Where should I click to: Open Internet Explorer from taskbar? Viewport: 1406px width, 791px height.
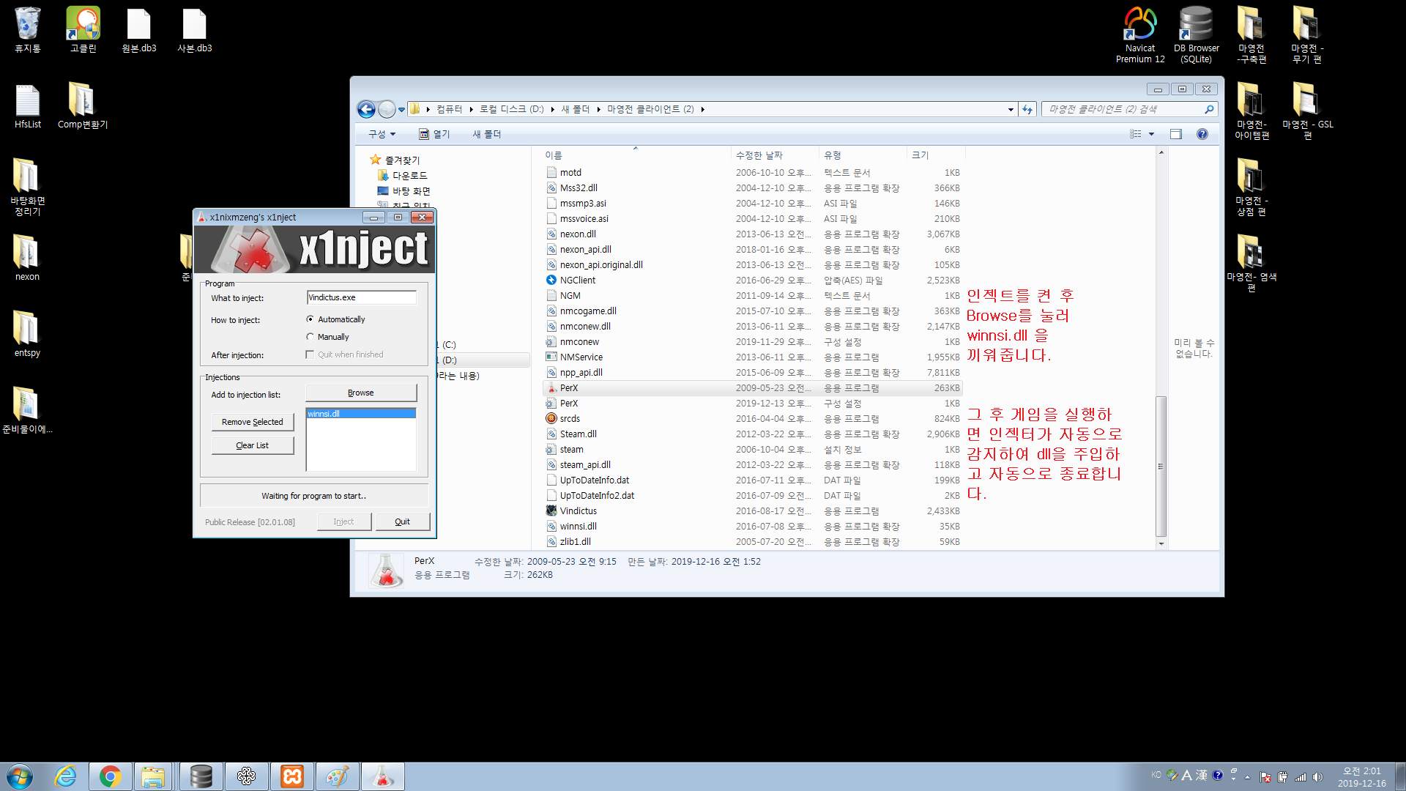click(66, 776)
